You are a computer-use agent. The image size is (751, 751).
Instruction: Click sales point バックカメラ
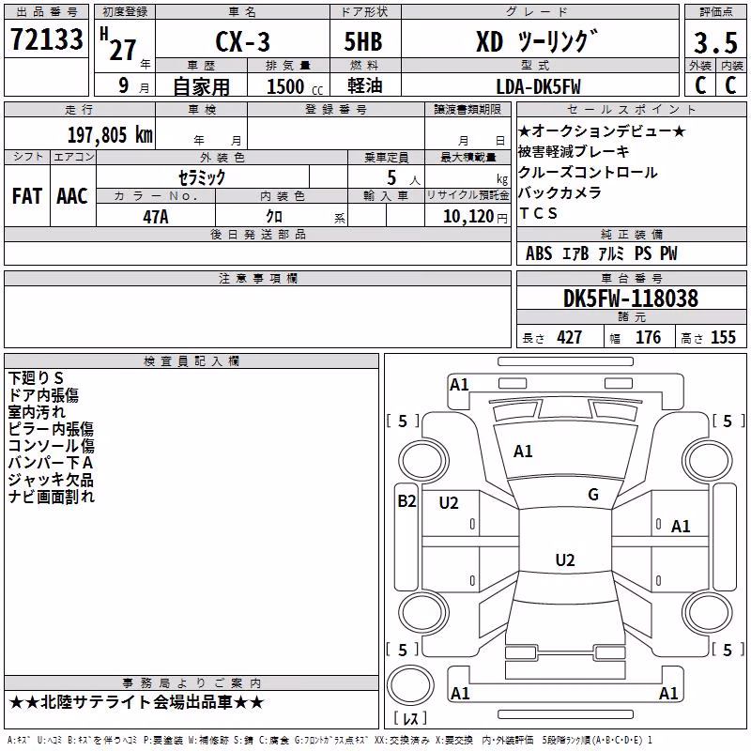[x=559, y=192]
